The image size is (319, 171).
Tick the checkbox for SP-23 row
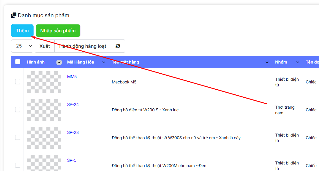coord(18,137)
